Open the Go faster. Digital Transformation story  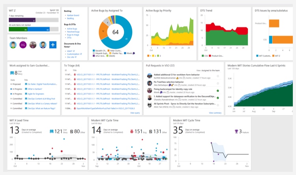click(43, 84)
